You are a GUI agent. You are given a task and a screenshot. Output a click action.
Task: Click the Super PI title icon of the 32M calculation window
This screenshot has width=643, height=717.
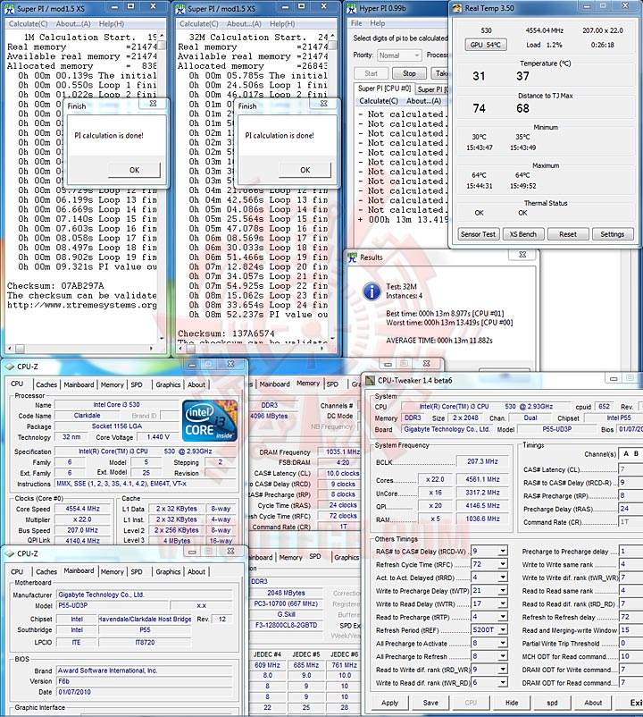point(180,8)
